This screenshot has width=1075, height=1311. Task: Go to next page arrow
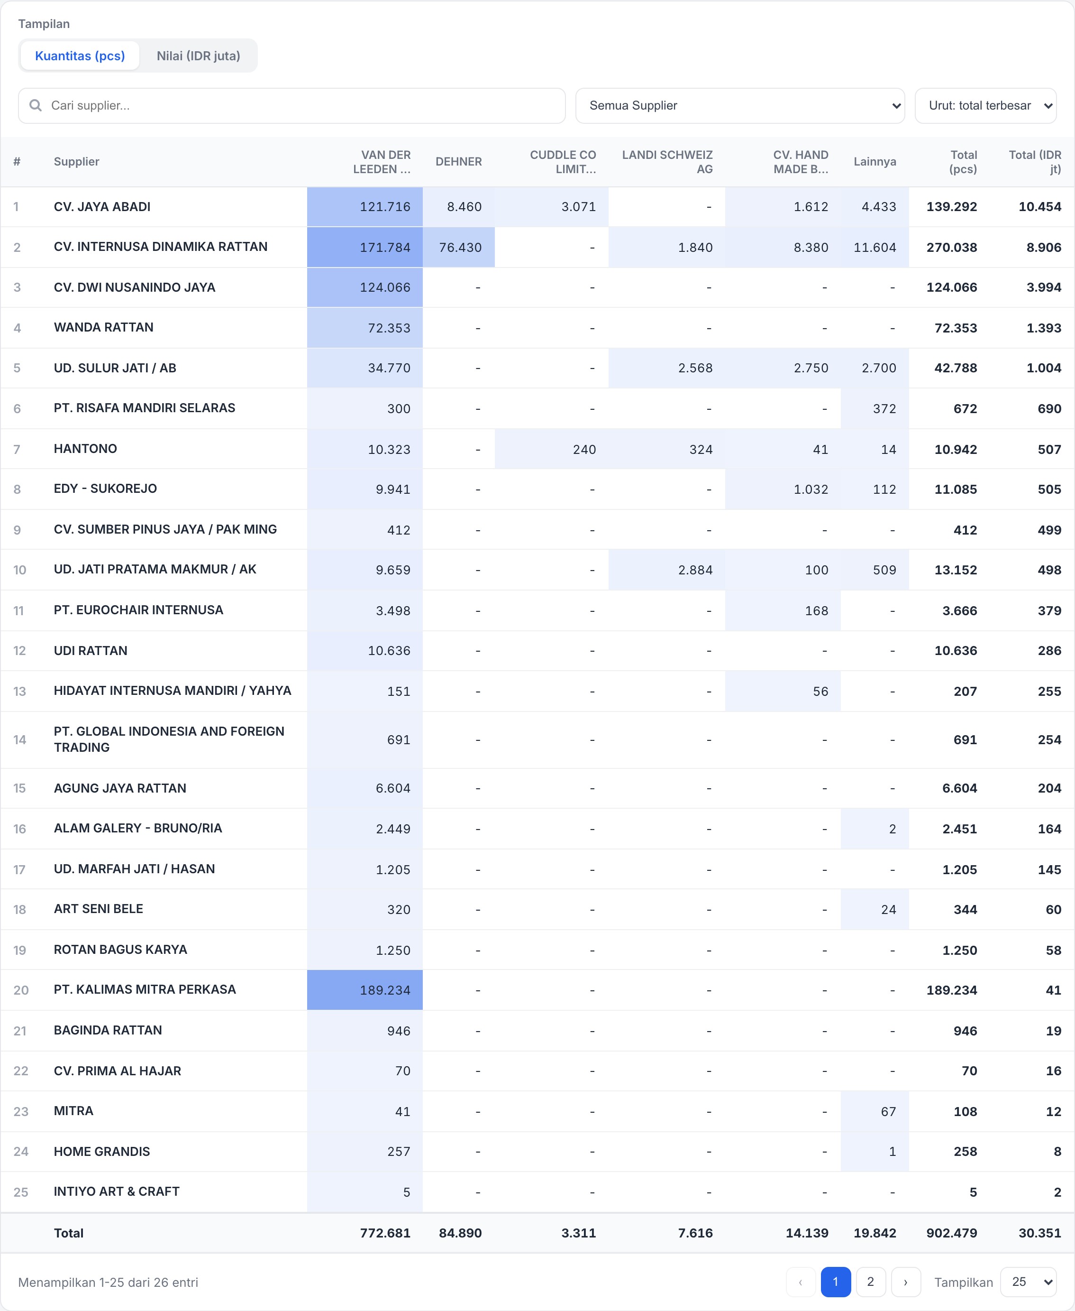[905, 1282]
